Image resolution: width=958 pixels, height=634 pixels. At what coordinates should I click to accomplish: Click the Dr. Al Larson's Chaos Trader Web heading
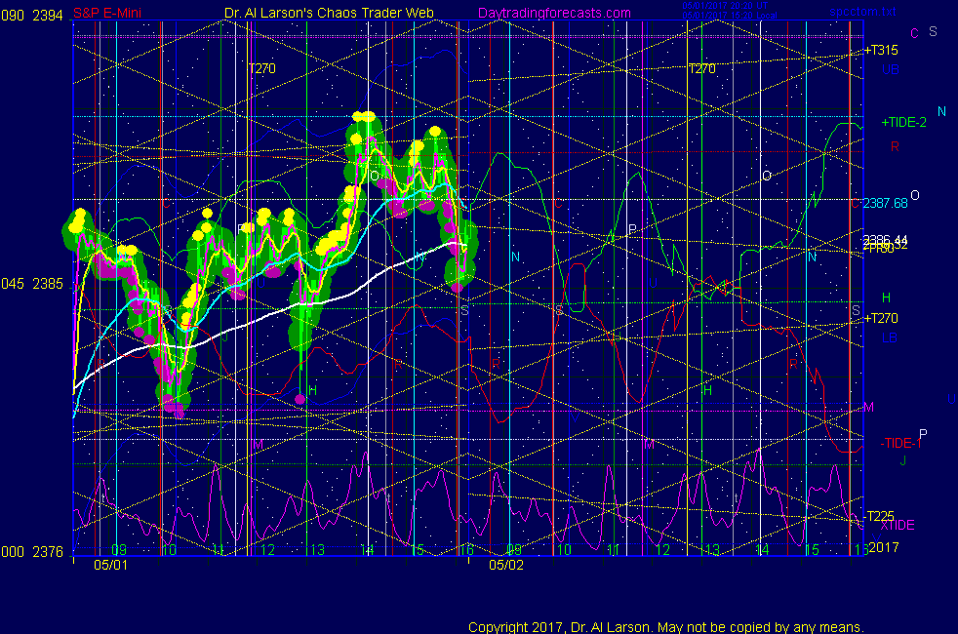click(x=329, y=14)
